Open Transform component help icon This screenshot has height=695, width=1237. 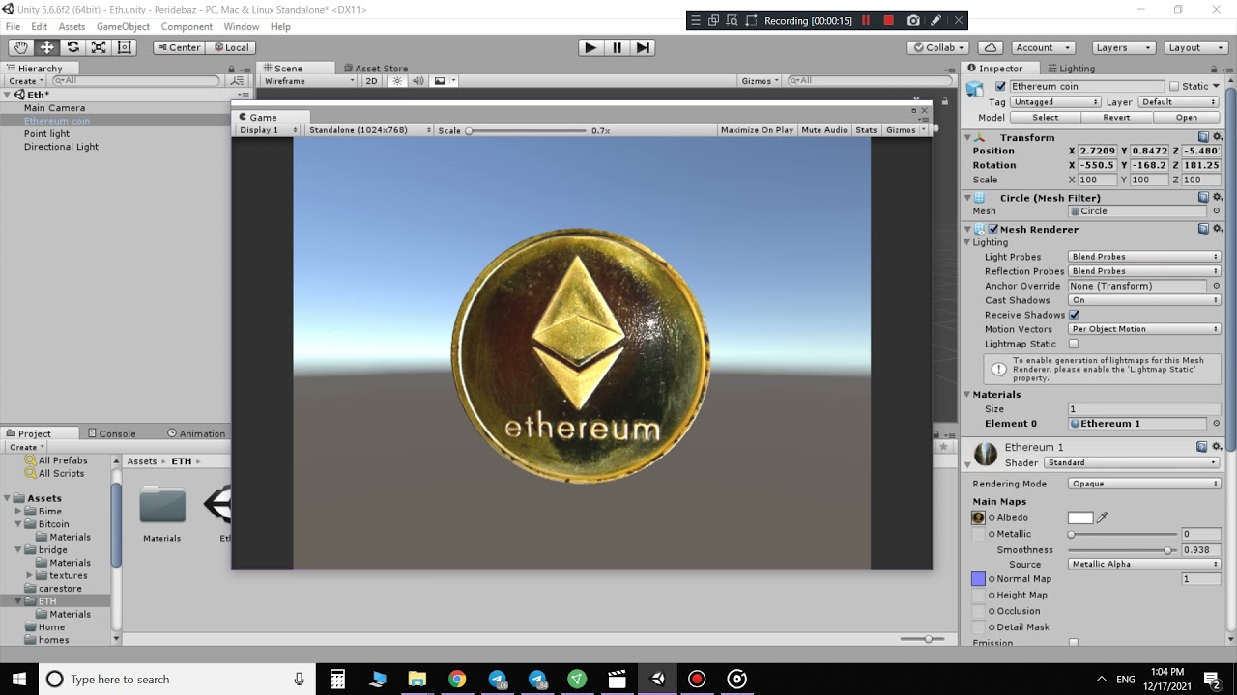pos(1203,137)
